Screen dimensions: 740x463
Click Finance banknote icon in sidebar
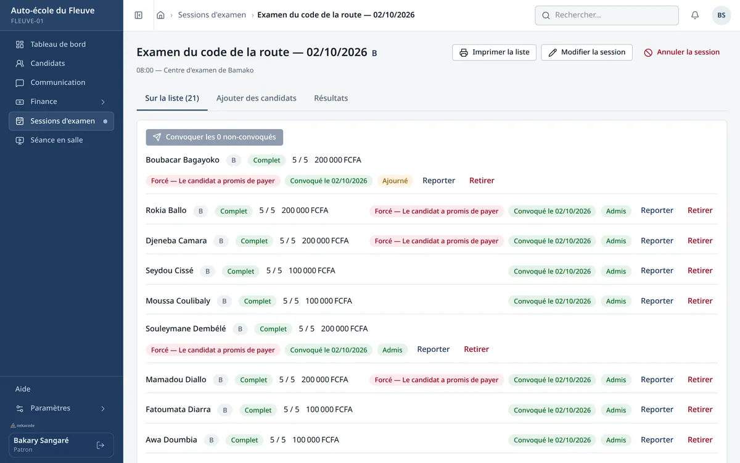pos(20,102)
